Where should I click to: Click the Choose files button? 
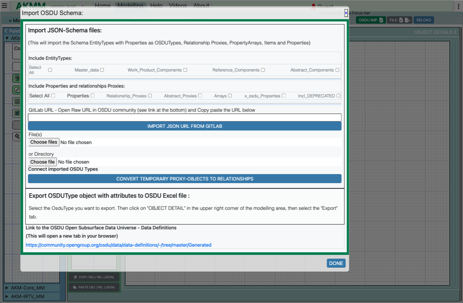pyautogui.click(x=44, y=142)
